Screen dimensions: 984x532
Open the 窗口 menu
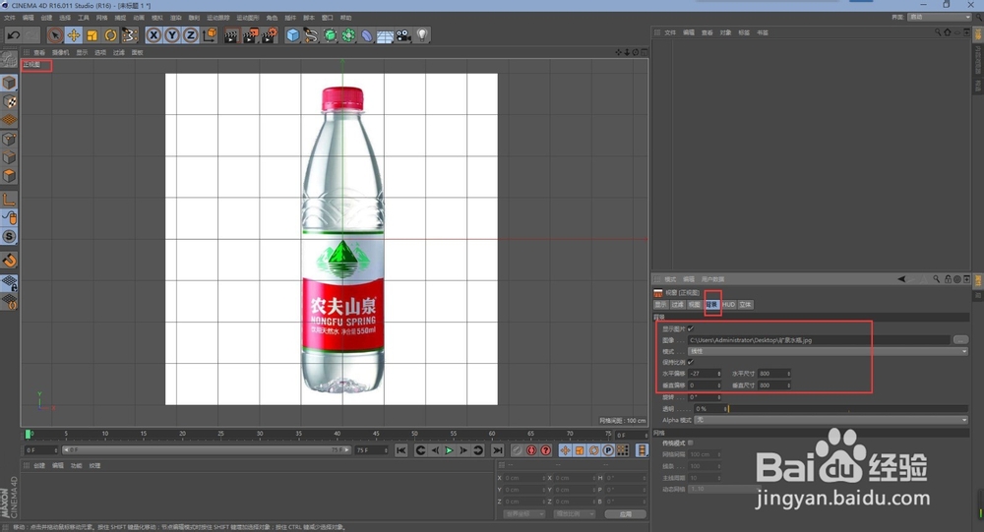tap(327, 18)
